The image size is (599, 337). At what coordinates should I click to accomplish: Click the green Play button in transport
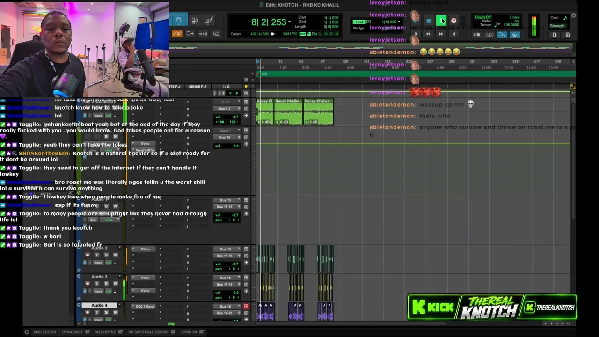(441, 21)
